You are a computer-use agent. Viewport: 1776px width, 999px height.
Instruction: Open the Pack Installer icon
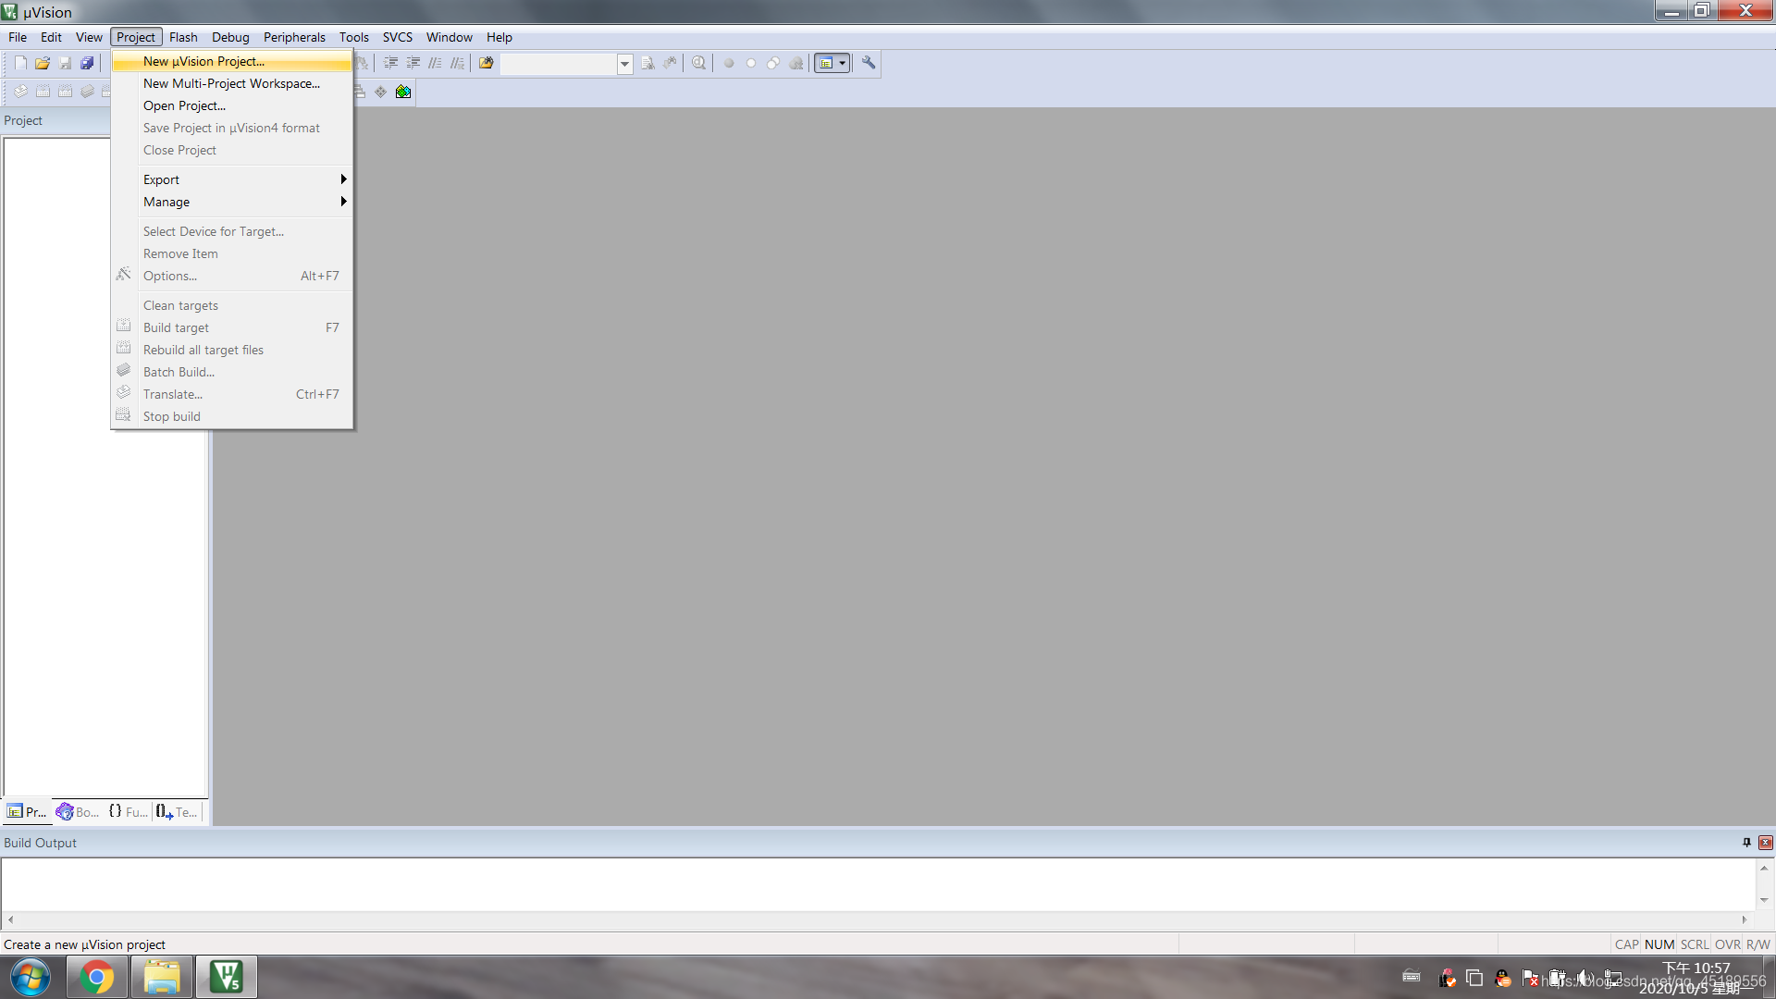pyautogui.click(x=403, y=92)
